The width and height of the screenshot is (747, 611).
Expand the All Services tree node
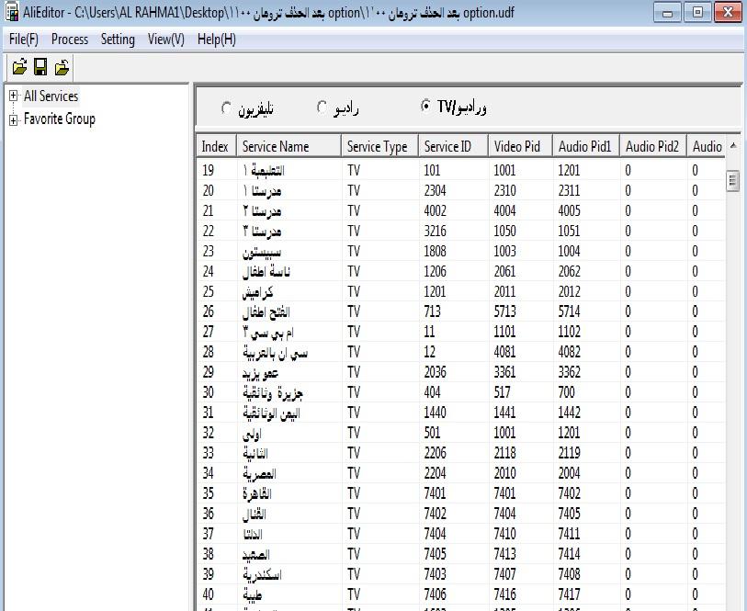(x=14, y=96)
